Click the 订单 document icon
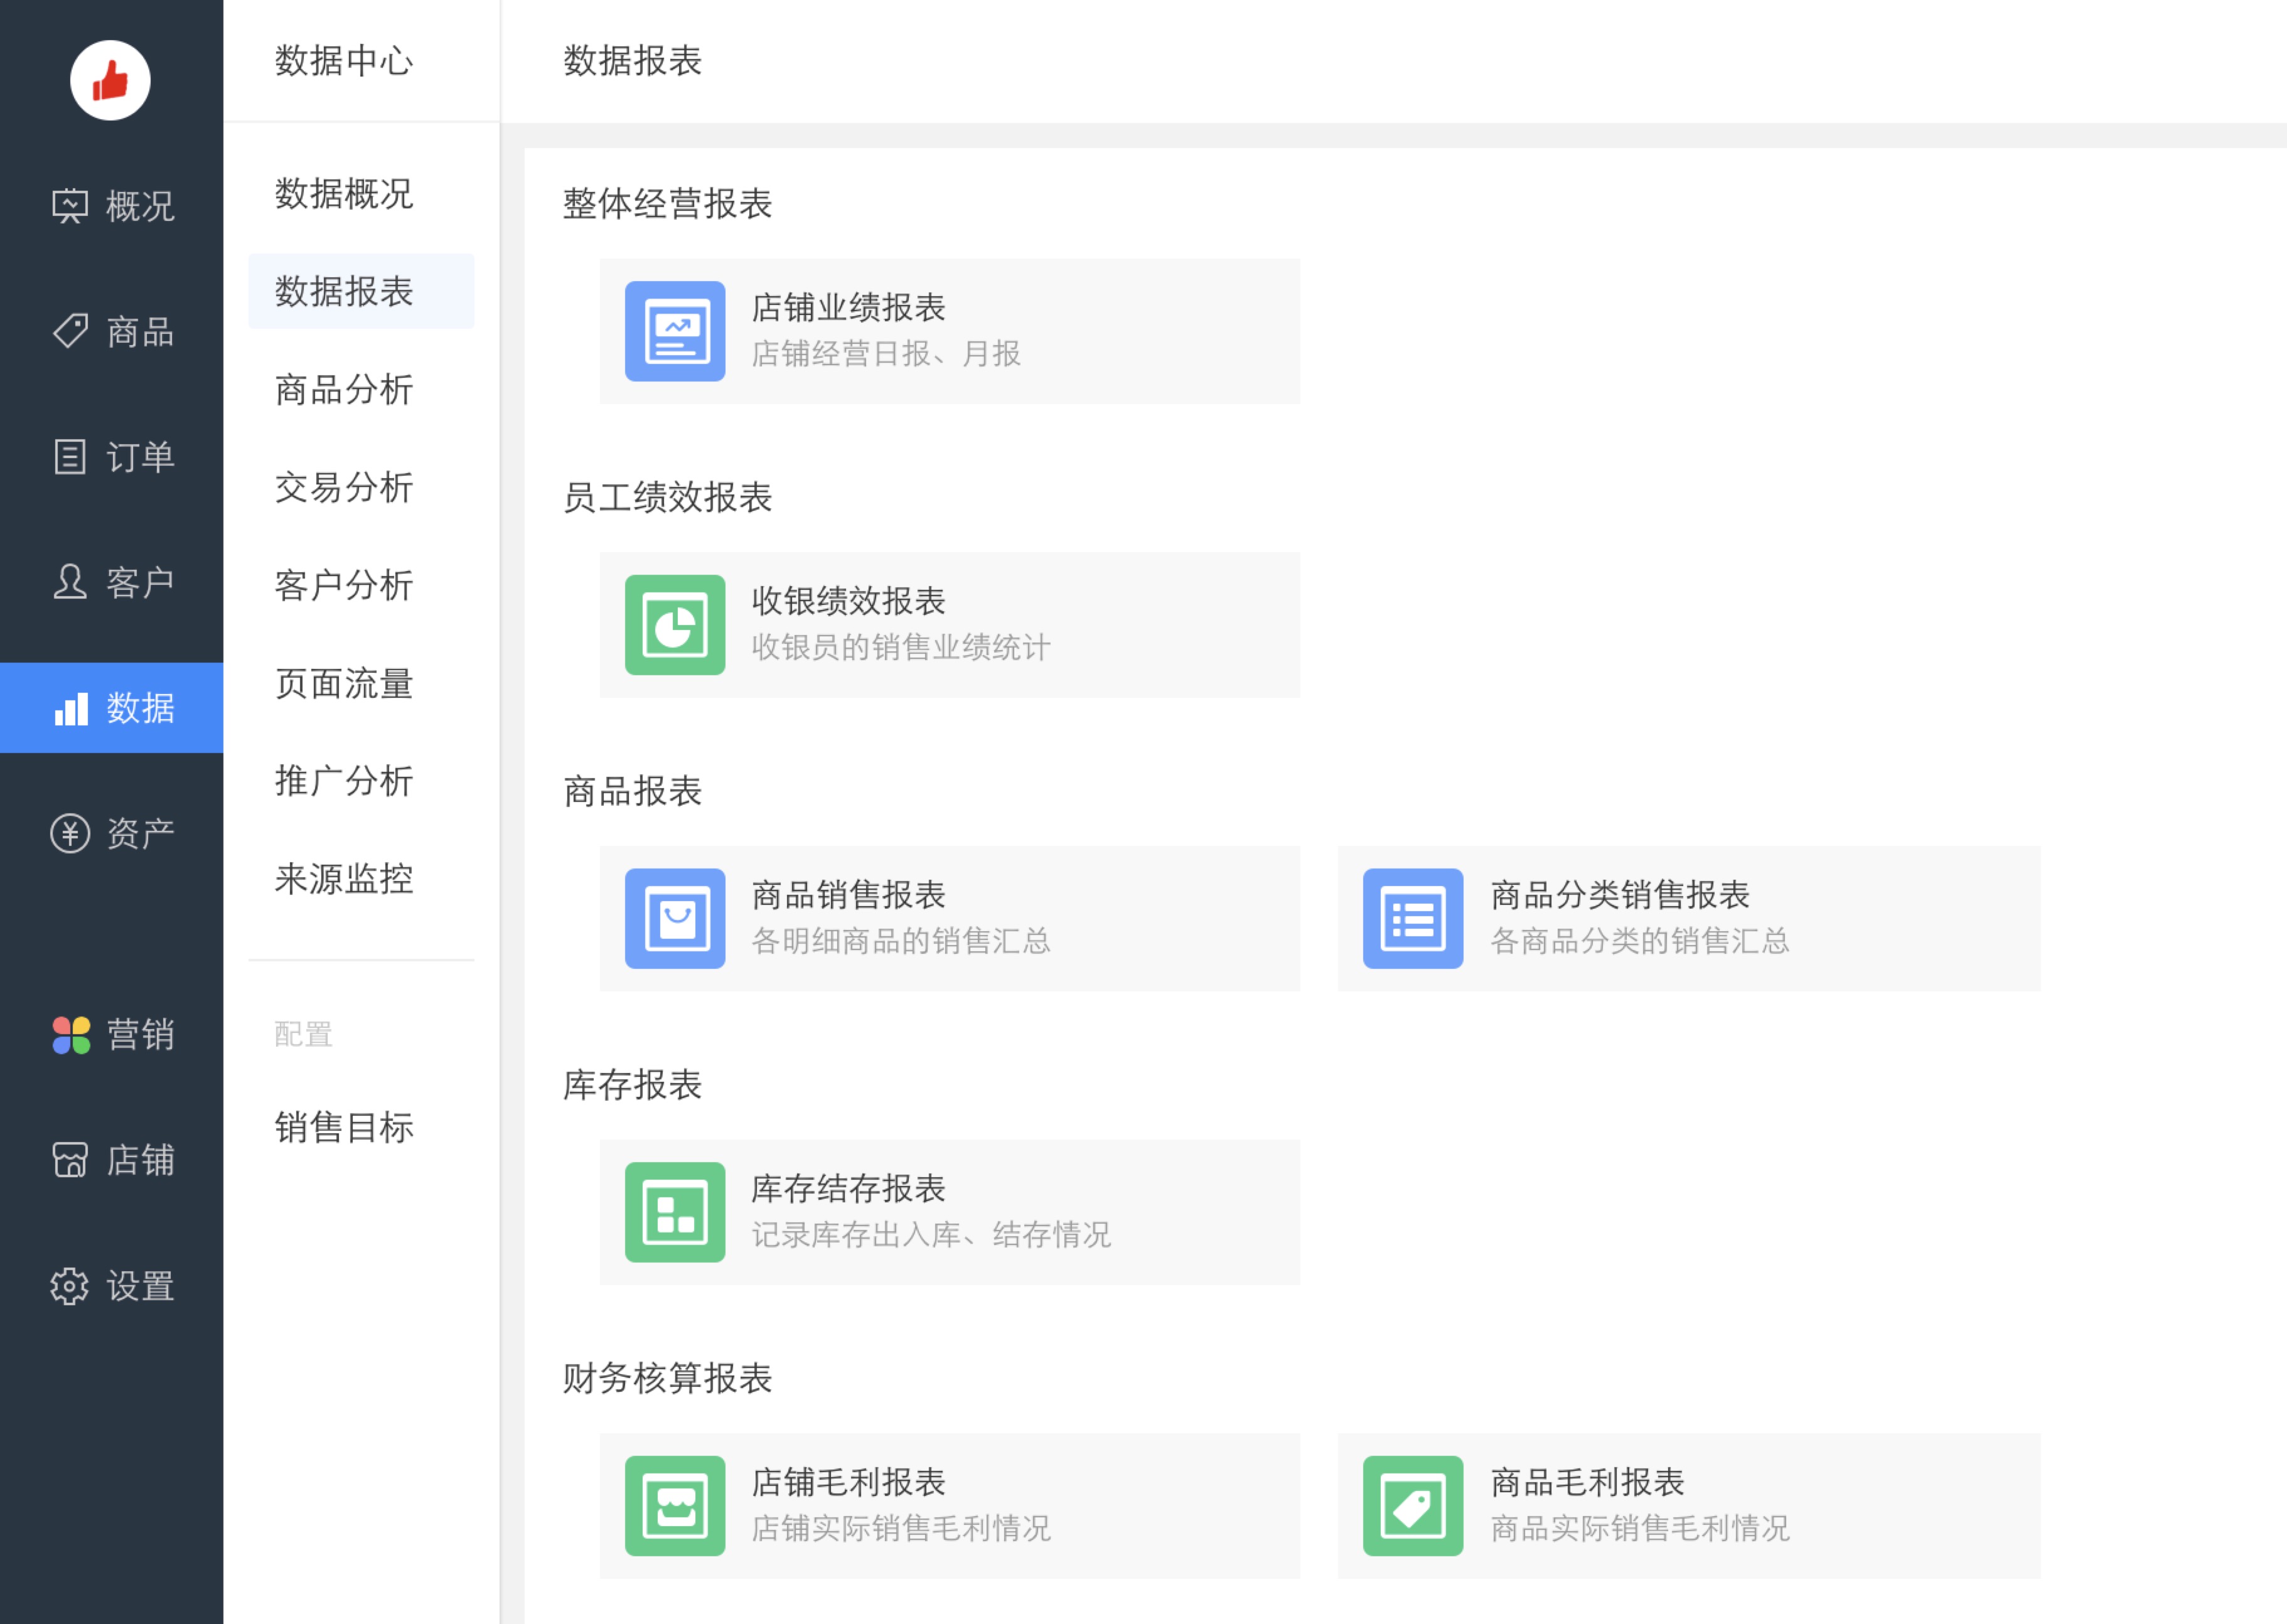 pyautogui.click(x=70, y=457)
